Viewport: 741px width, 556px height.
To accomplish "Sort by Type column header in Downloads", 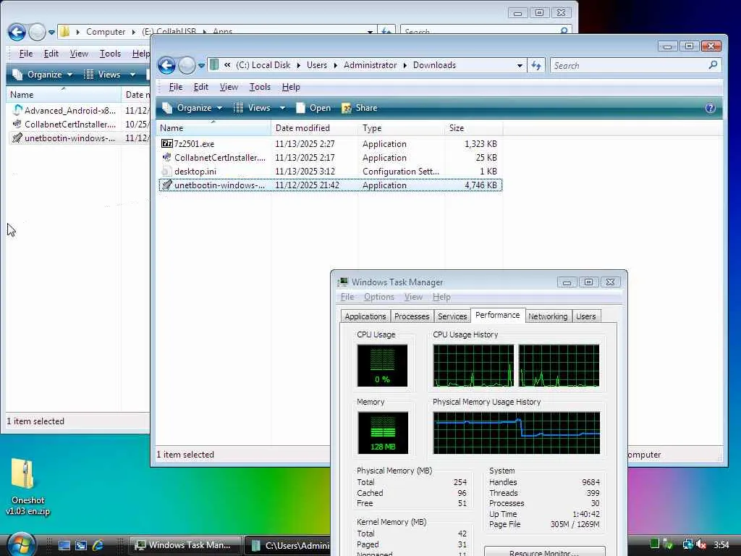I will 402,128.
